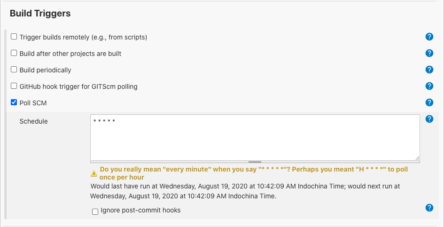This screenshot has width=444, height=227.
Task: Enable Ignore post-commit hooks checkbox
Action: coord(95,211)
